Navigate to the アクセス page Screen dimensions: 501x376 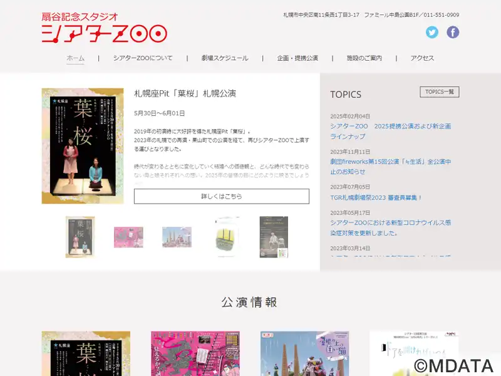click(422, 58)
